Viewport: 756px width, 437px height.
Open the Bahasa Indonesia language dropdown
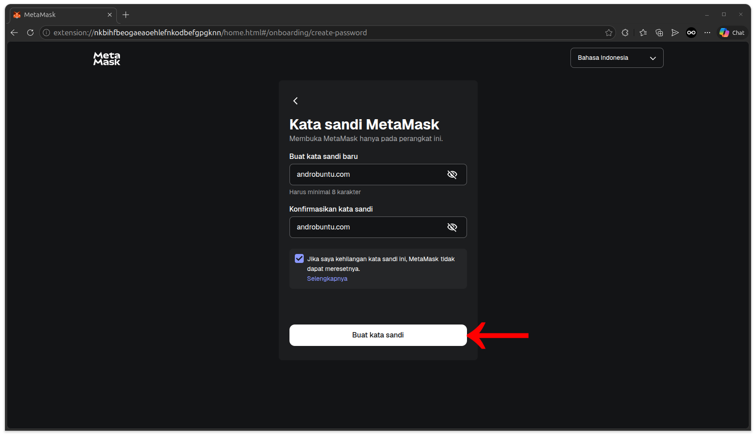click(616, 58)
